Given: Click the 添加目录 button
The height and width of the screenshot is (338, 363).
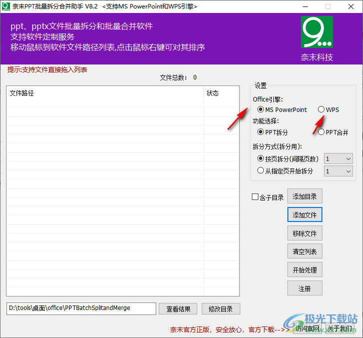Looking at the screenshot, I should pyautogui.click(x=304, y=196).
